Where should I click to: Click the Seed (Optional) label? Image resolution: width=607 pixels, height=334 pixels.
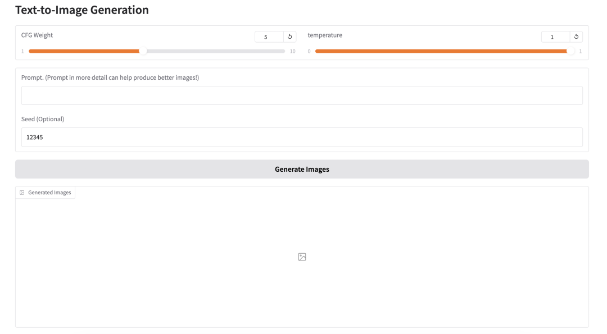43,119
